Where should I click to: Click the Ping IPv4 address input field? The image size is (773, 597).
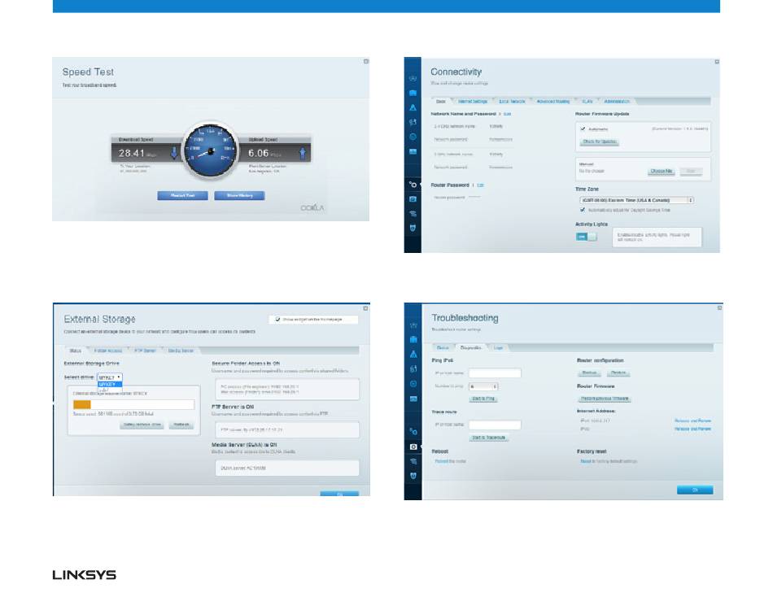(x=495, y=373)
